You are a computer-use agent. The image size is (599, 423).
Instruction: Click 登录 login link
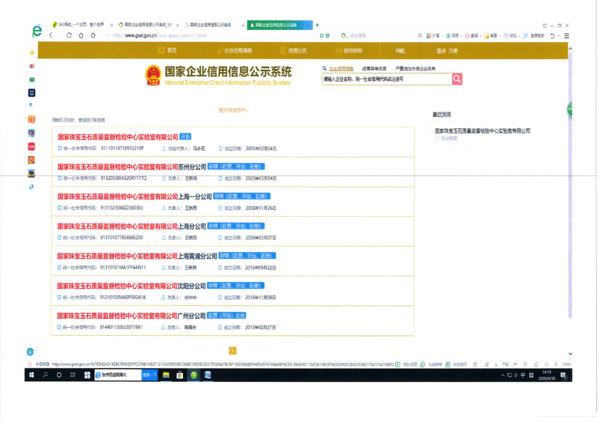pos(441,51)
